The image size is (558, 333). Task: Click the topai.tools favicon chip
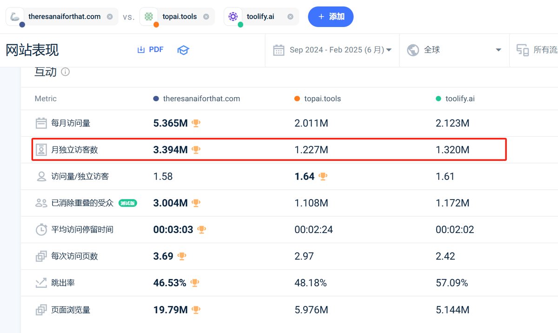coord(149,17)
